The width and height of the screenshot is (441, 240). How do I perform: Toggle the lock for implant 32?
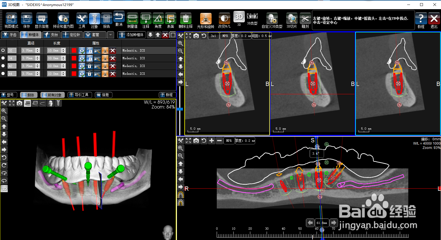click(x=89, y=50)
